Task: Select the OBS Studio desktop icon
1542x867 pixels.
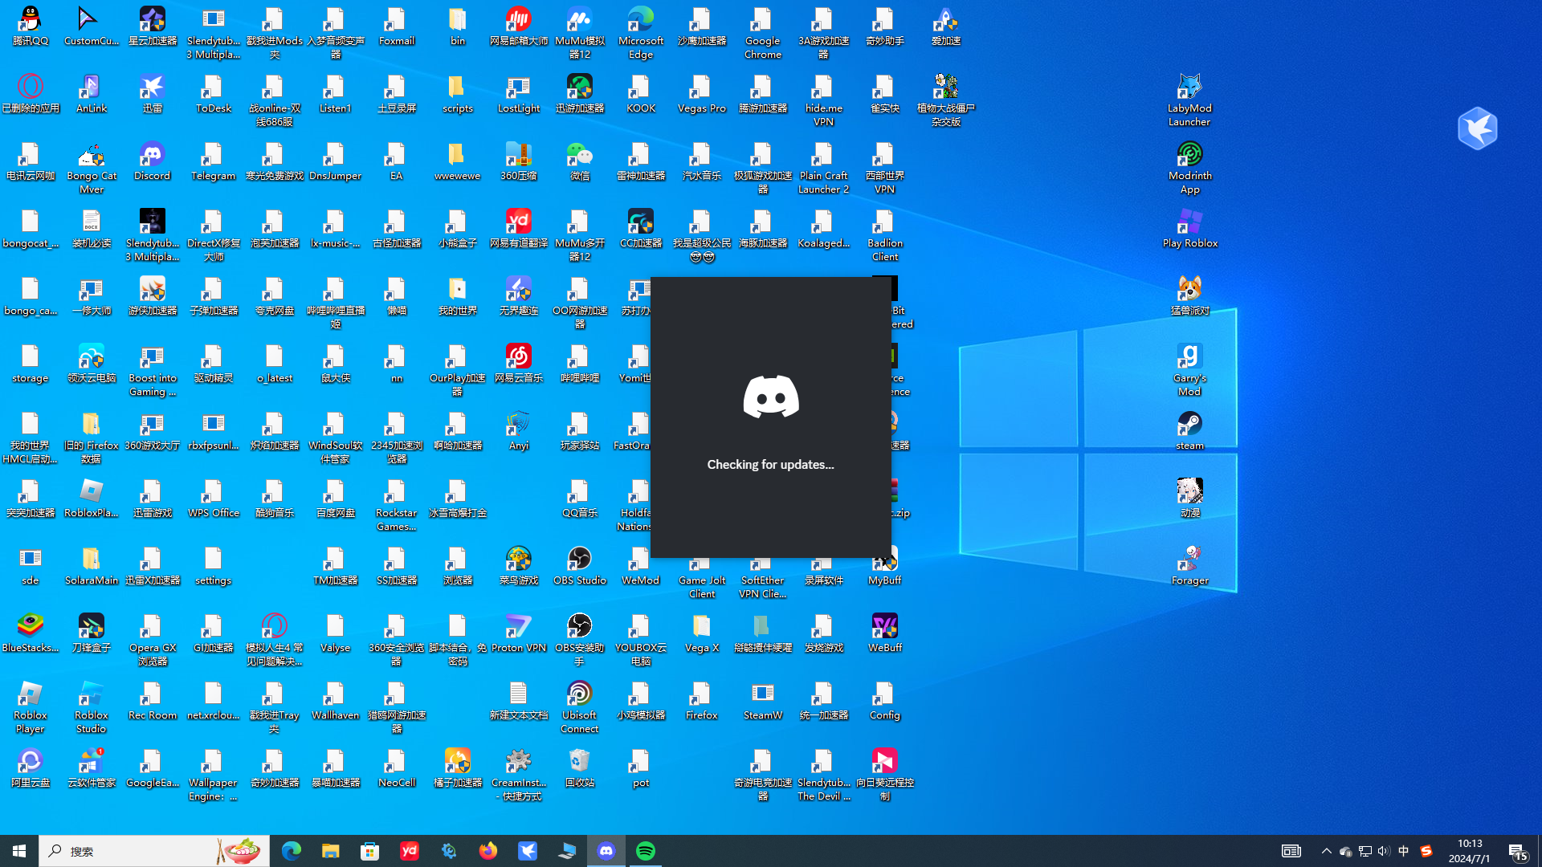Action: pos(580,565)
